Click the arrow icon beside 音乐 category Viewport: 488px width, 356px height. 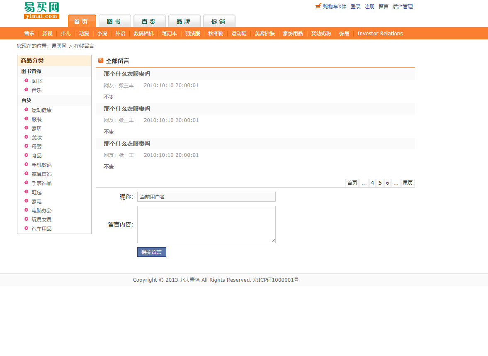(26, 90)
